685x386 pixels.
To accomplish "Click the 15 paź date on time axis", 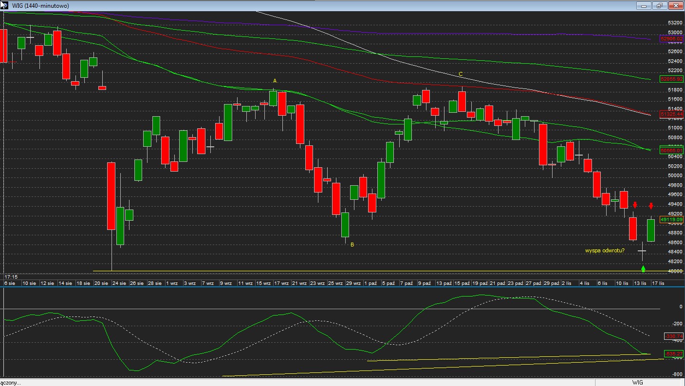I will click(x=462, y=283).
